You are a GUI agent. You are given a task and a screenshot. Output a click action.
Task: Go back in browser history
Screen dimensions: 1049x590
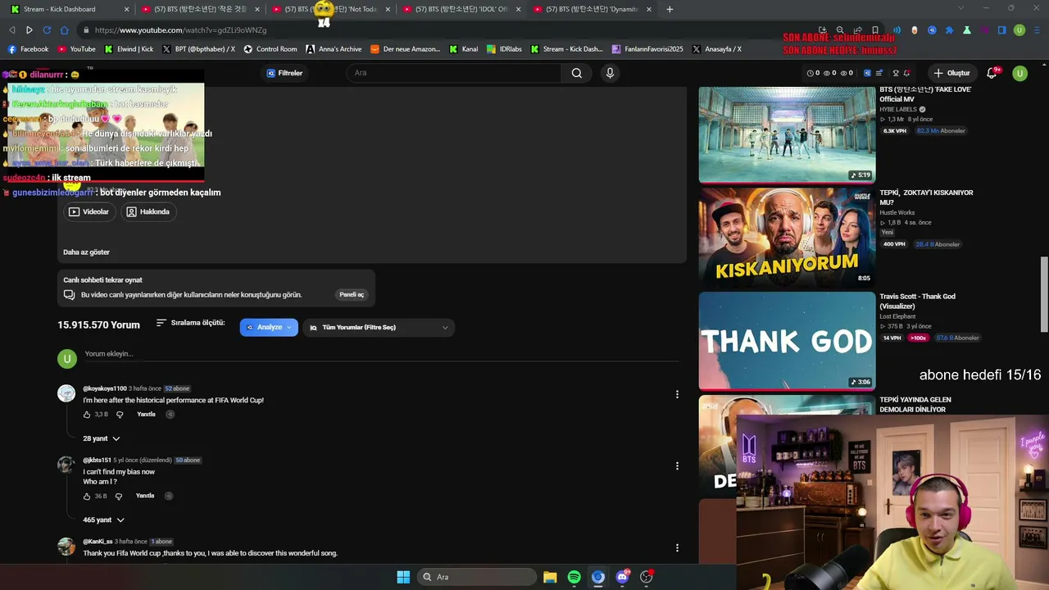point(11,30)
